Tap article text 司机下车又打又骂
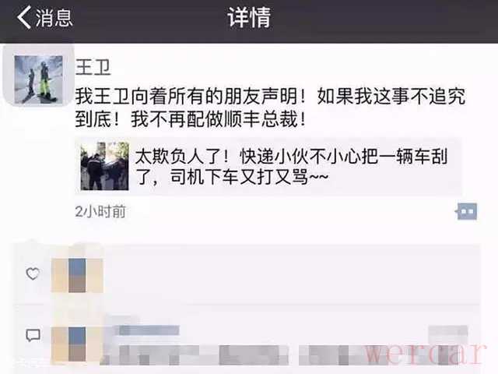The height and width of the screenshot is (374, 498). [240, 177]
